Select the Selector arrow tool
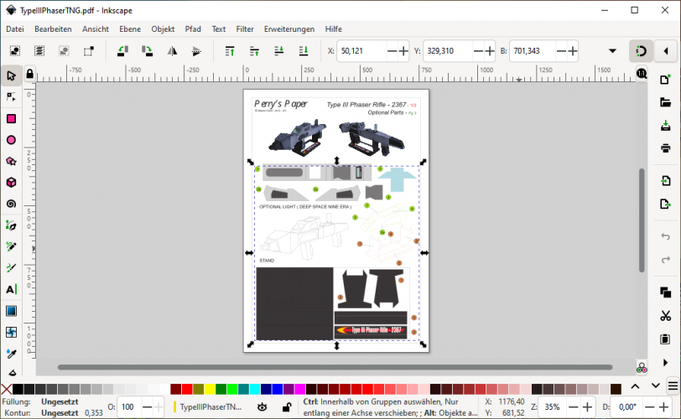Image resolution: width=681 pixels, height=419 pixels. pyautogui.click(x=11, y=76)
